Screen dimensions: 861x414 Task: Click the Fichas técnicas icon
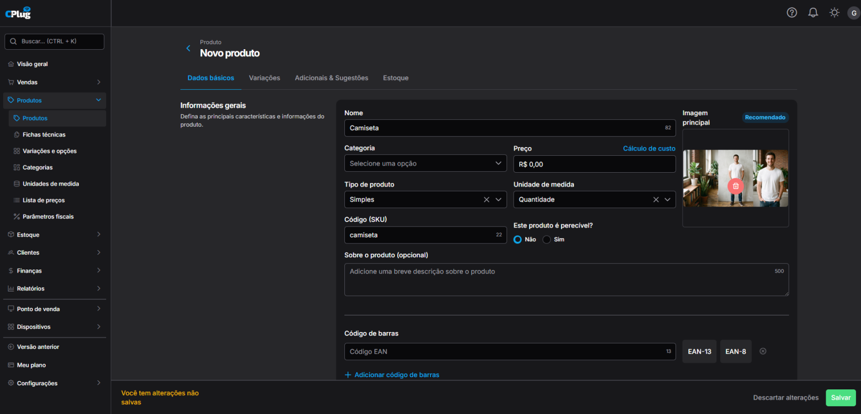pos(17,135)
